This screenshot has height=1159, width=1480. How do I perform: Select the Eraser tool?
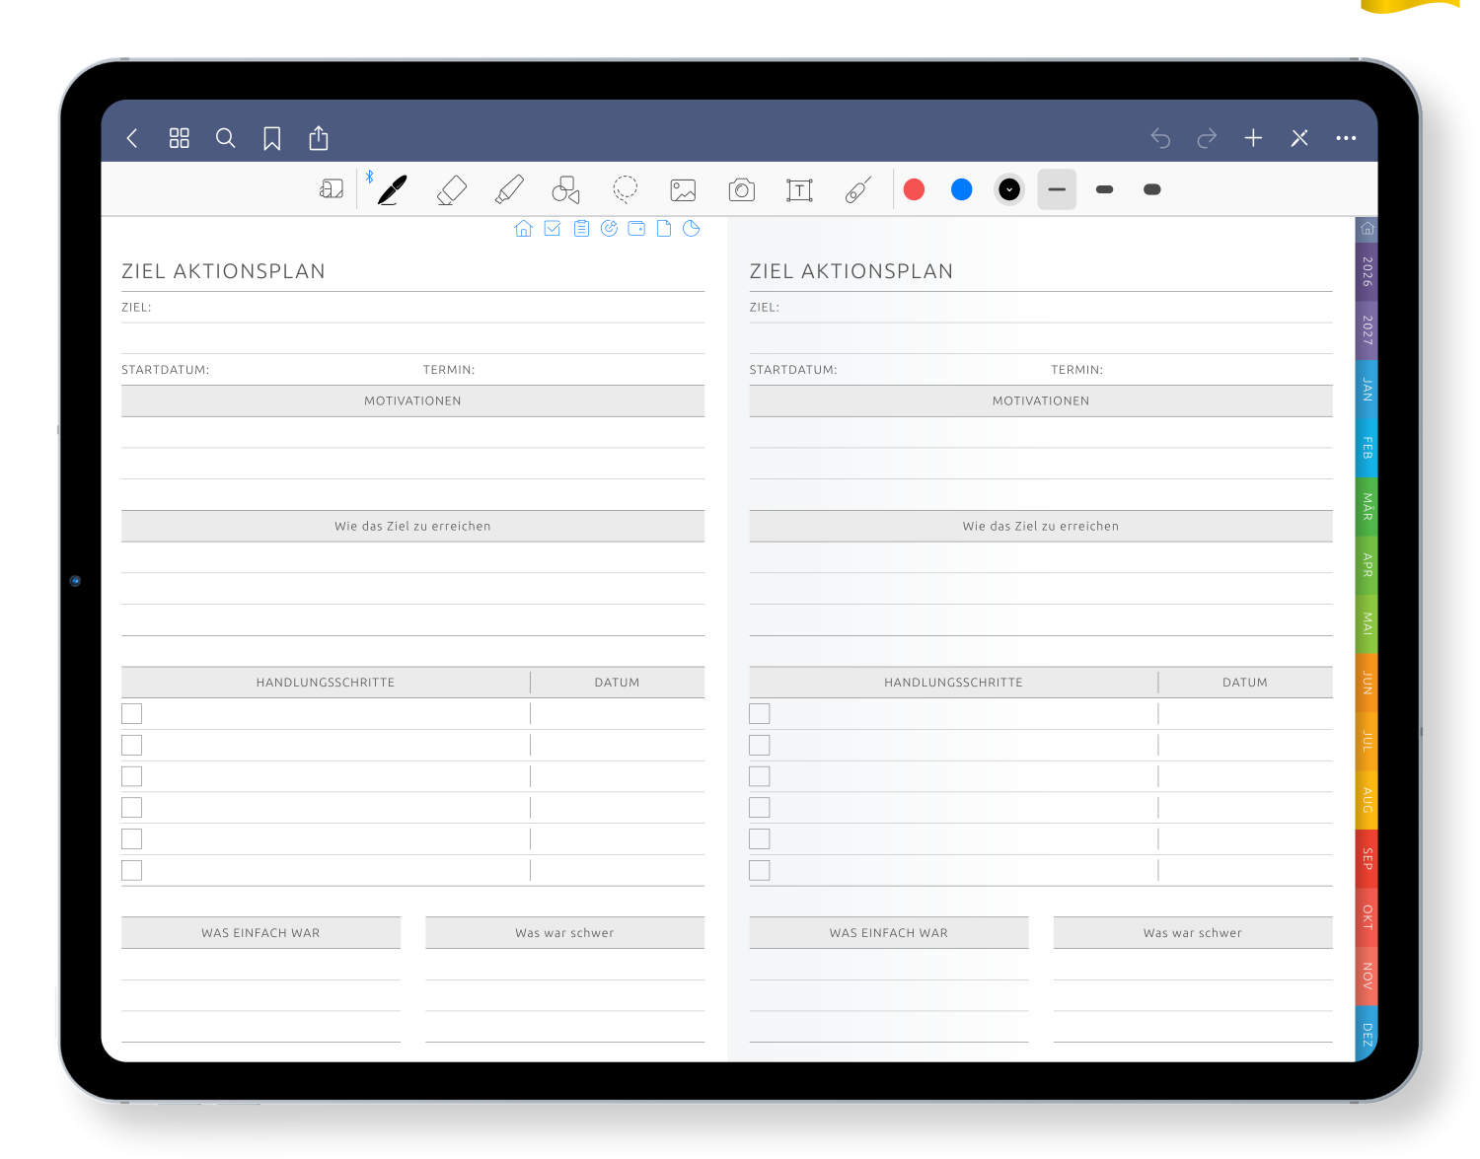click(x=451, y=189)
